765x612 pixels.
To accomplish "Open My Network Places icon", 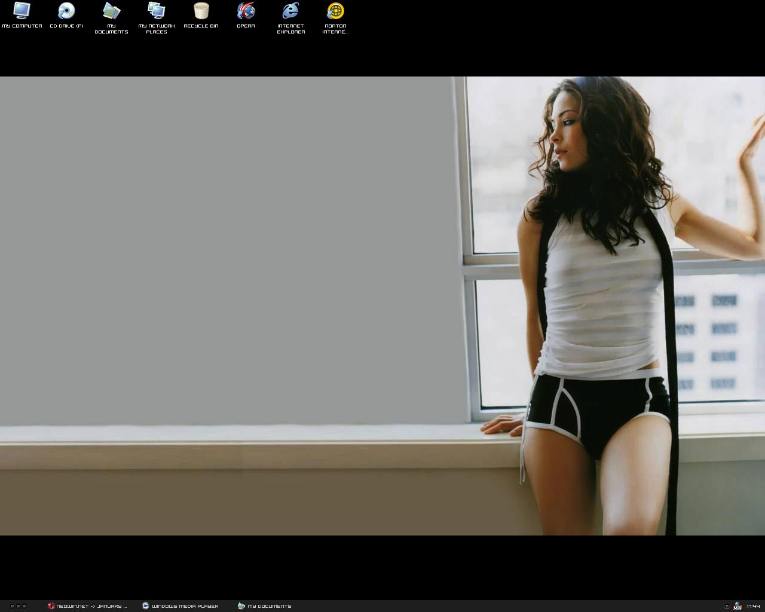I will [156, 11].
